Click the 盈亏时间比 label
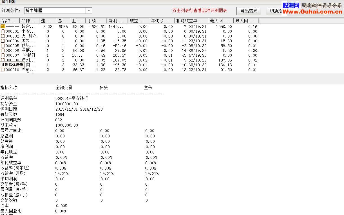This screenshot has width=344, height=215. (11, 130)
